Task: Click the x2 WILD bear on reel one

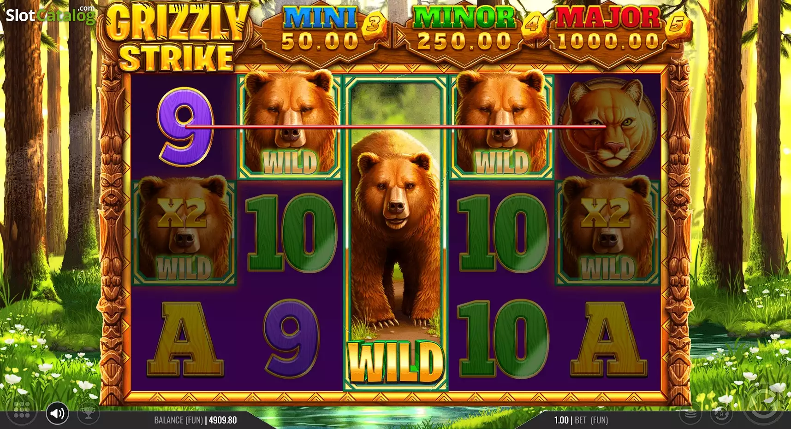Action: pos(184,231)
